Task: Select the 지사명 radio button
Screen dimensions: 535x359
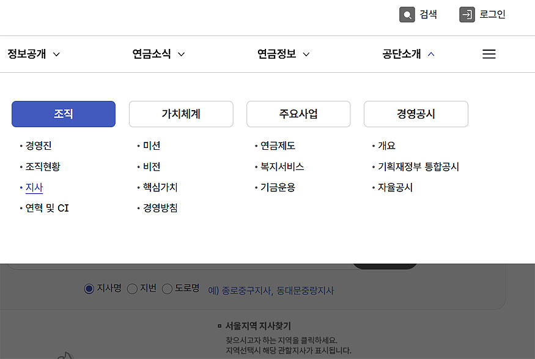Action: pos(89,289)
